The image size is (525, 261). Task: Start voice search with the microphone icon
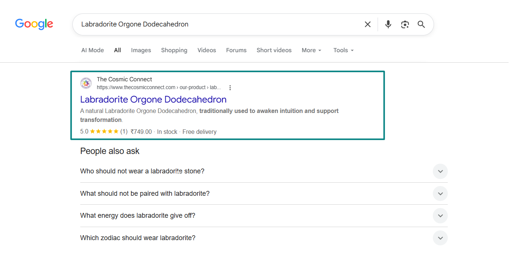tap(388, 24)
